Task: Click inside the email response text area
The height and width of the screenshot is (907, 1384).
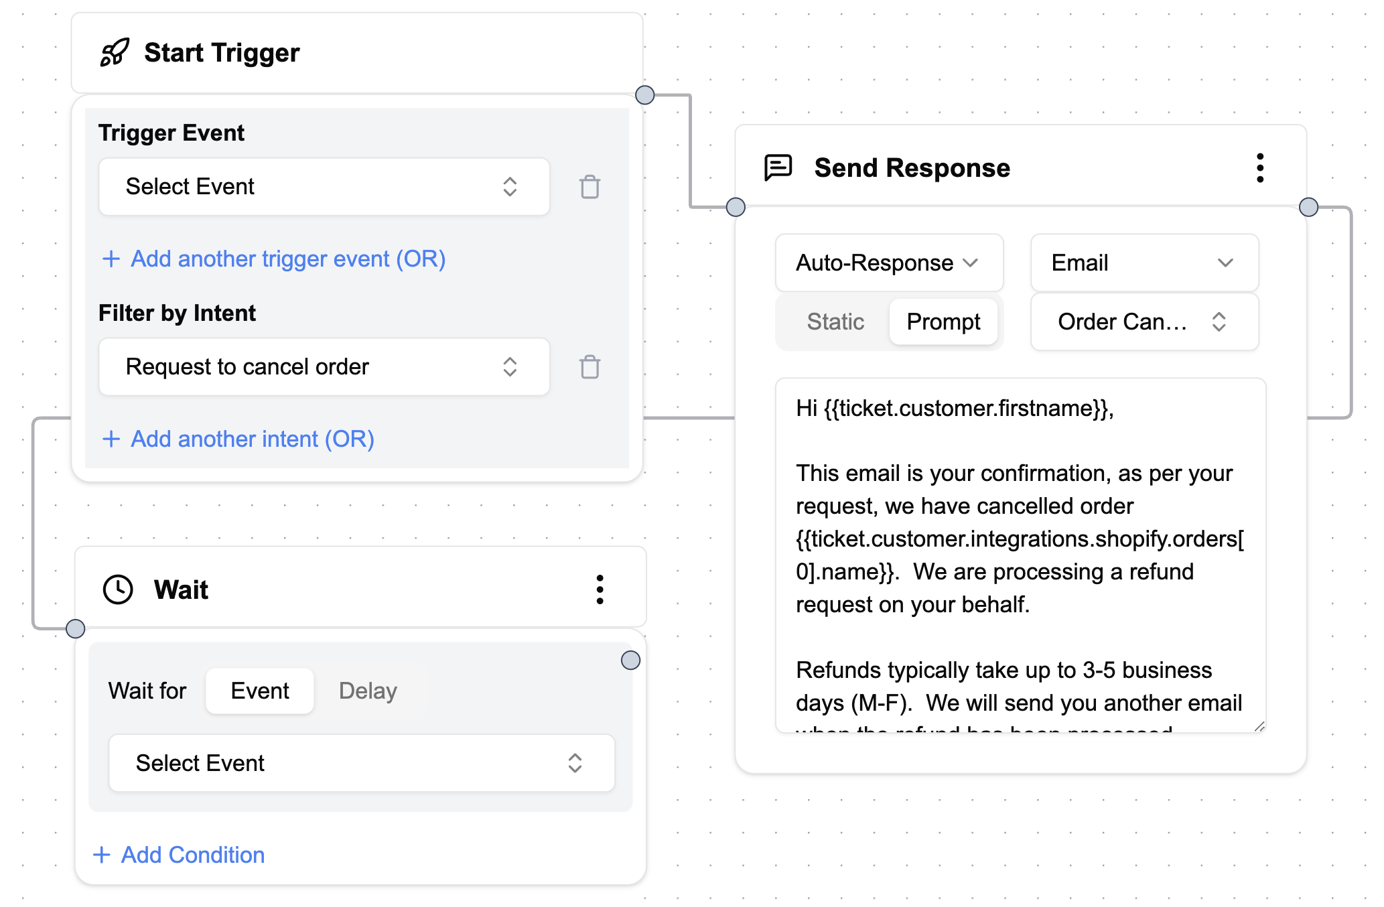Action: 1018,556
